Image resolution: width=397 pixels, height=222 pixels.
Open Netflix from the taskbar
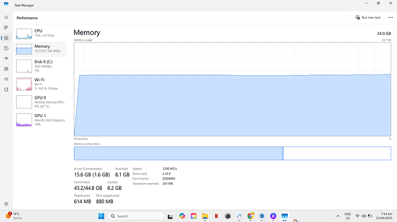[x=216, y=216]
